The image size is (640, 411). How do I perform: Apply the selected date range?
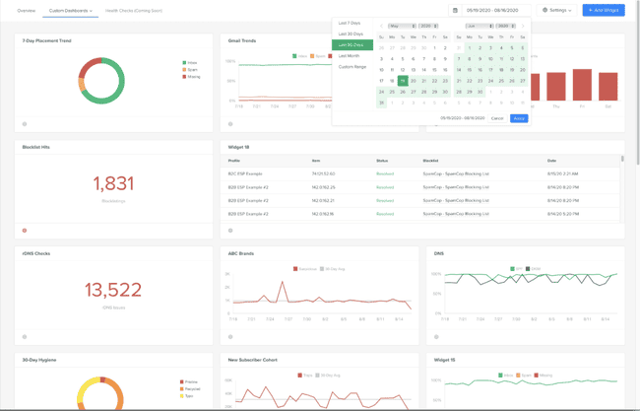click(x=519, y=118)
